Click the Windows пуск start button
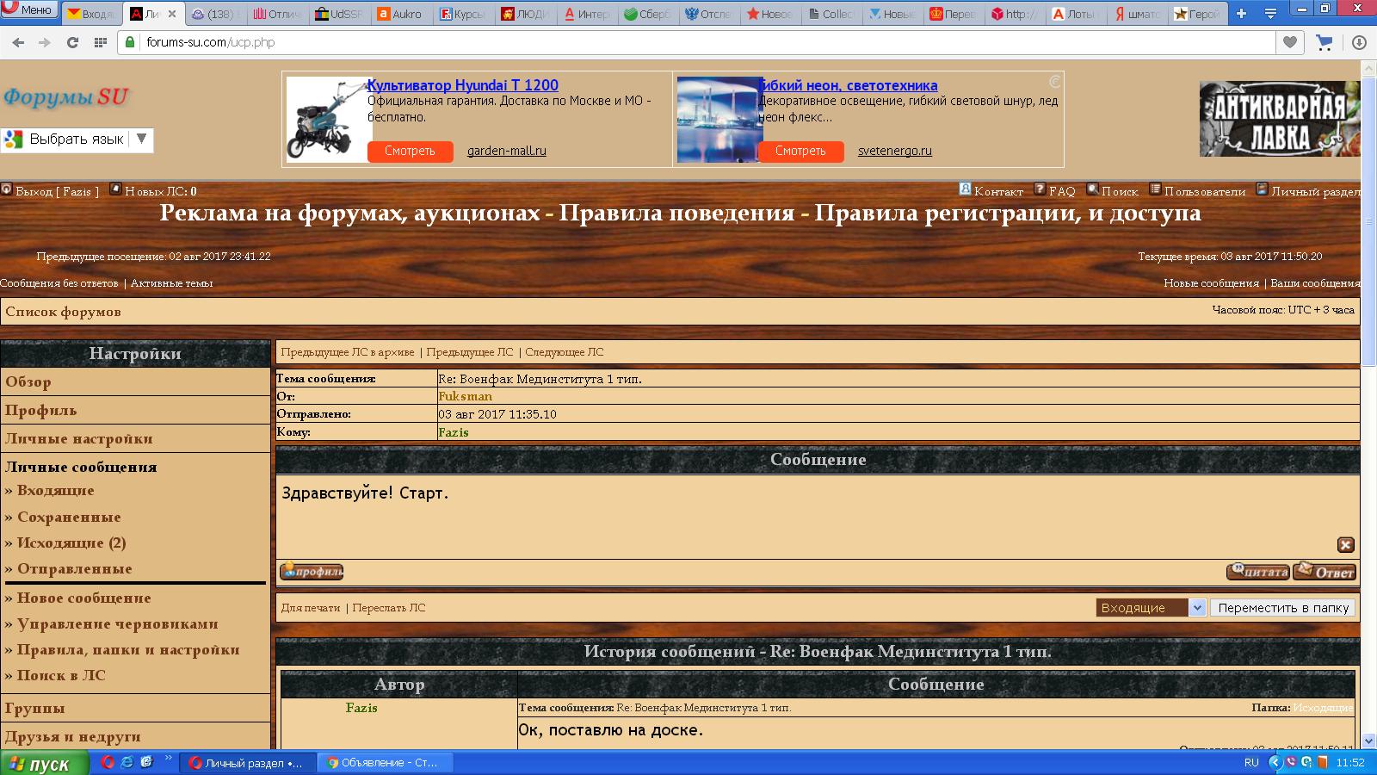The height and width of the screenshot is (775, 1377). point(43,763)
